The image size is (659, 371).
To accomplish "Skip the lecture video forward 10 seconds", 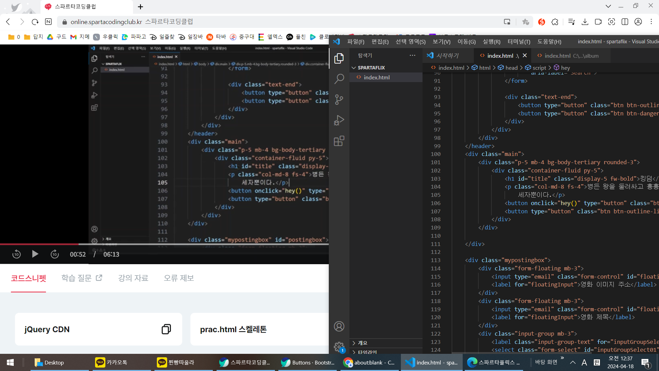I will point(55,254).
